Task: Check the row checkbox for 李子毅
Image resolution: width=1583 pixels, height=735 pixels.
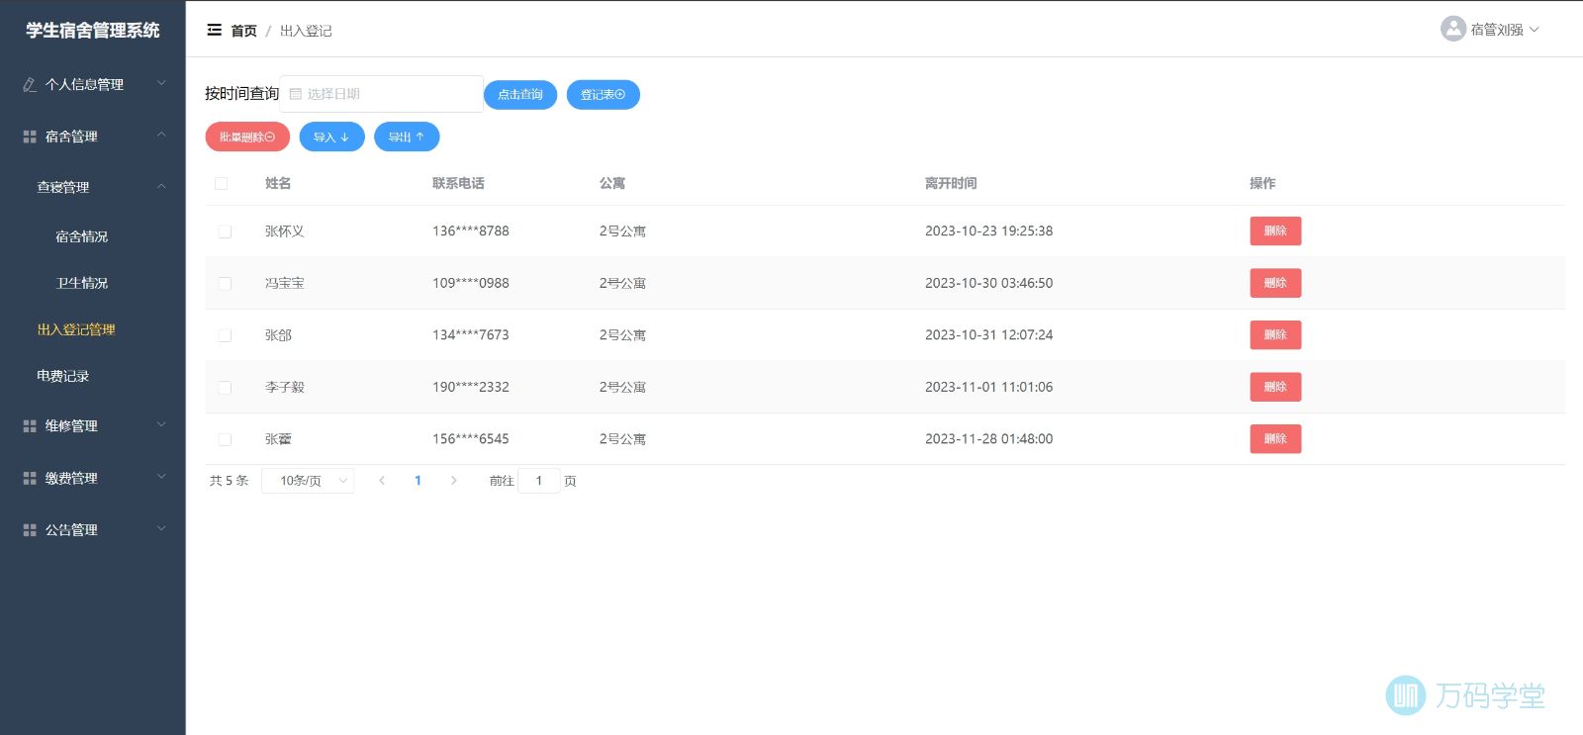Action: 225,387
